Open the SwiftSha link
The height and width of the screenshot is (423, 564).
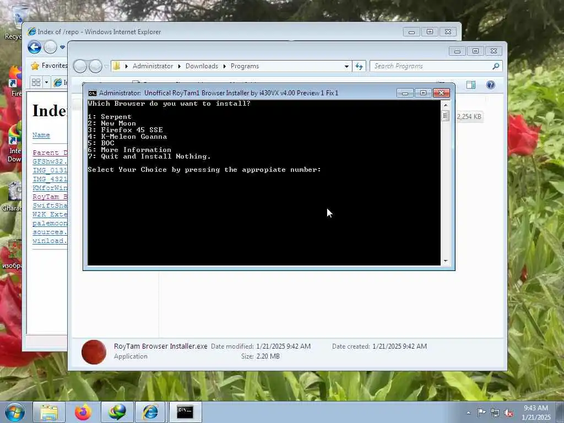pyautogui.click(x=50, y=205)
